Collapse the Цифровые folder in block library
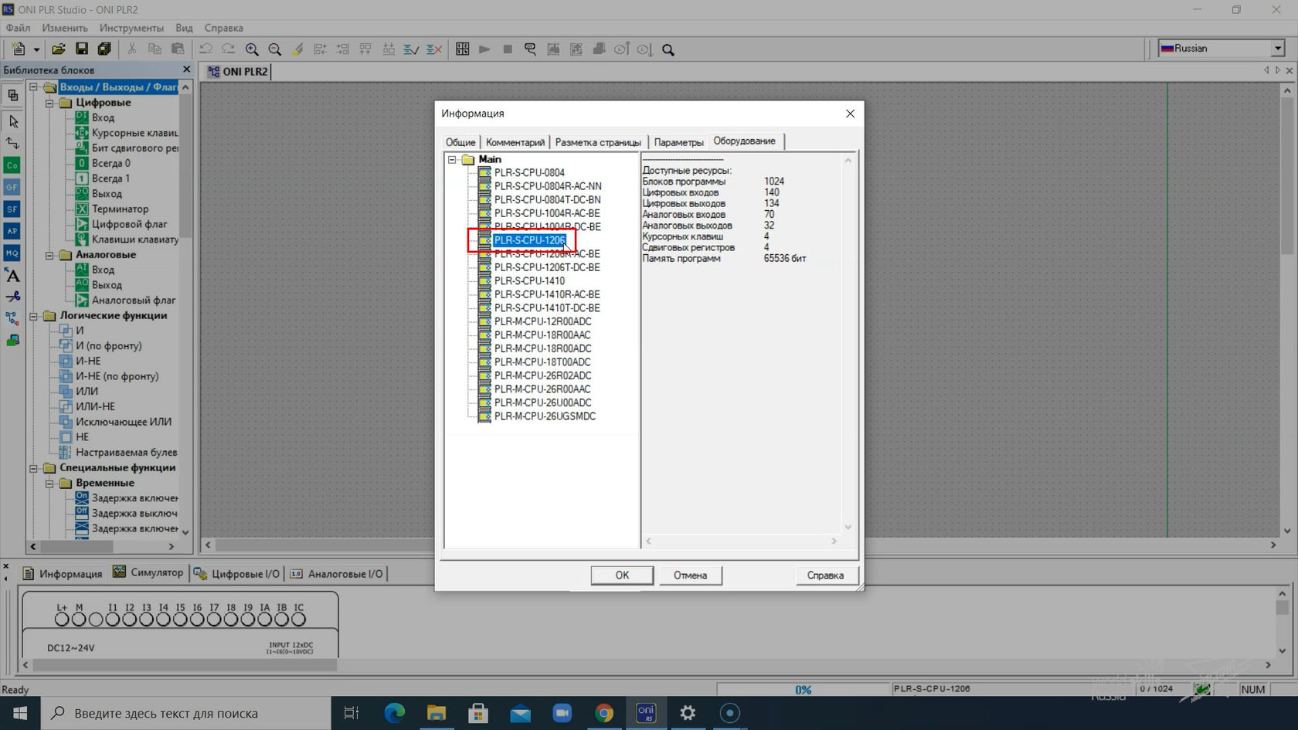 coord(49,103)
